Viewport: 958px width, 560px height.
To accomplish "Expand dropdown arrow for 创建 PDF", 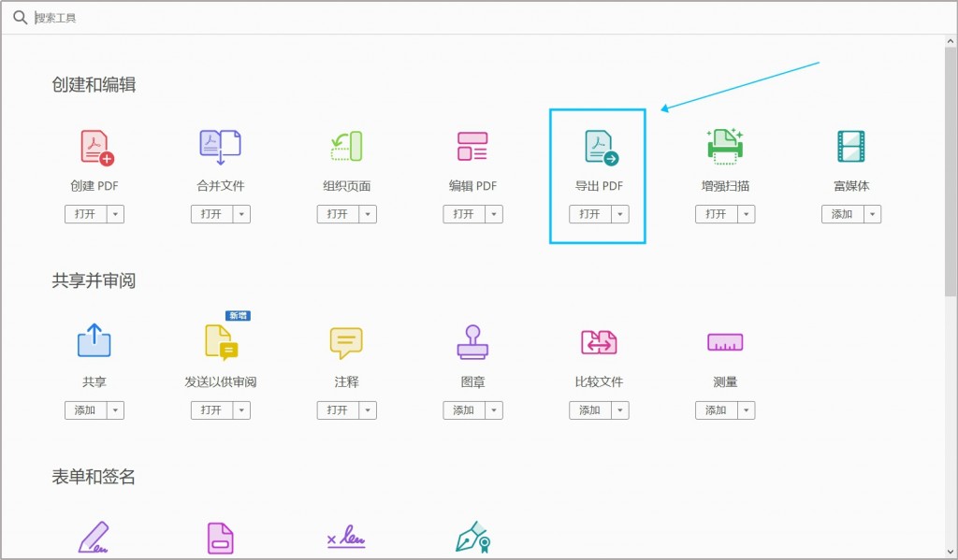I will [x=115, y=214].
